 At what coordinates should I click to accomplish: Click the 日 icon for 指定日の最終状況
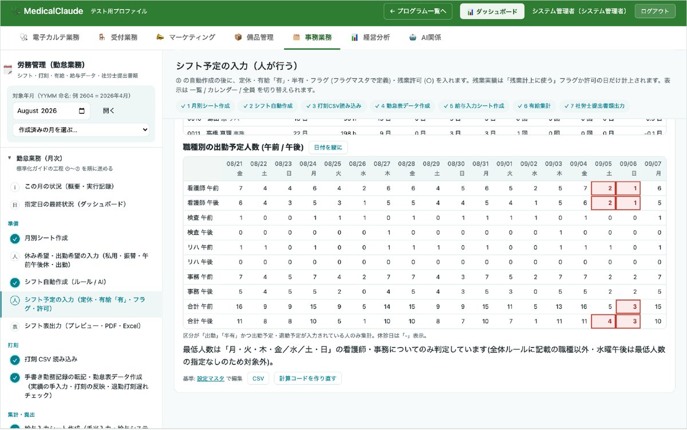15,204
